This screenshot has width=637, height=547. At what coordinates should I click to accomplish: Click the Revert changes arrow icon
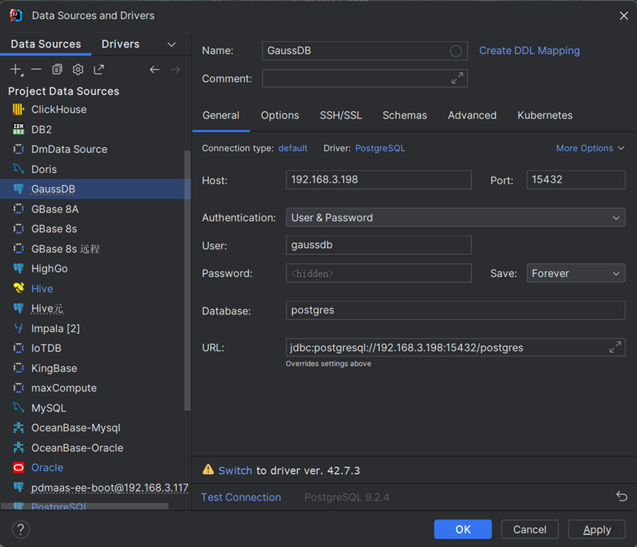[622, 497]
